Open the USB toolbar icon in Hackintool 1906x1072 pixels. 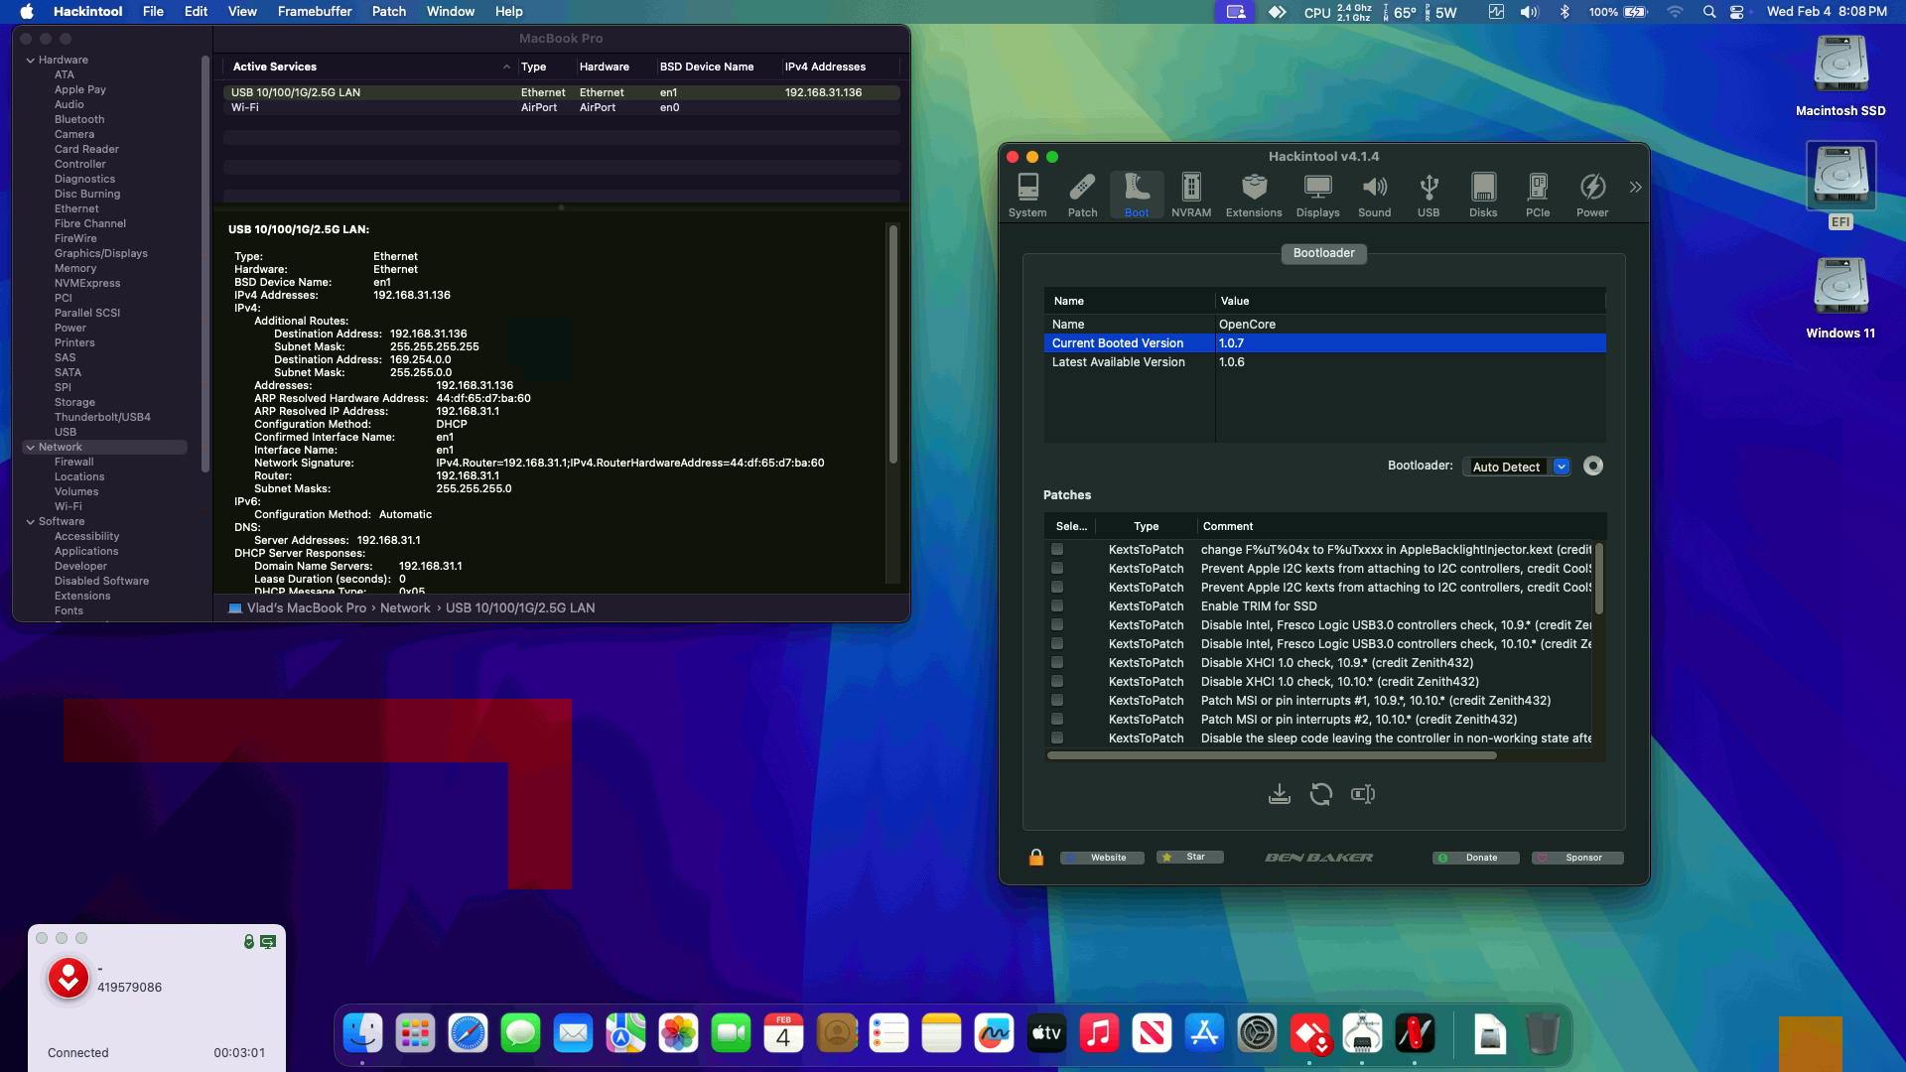click(x=1429, y=196)
